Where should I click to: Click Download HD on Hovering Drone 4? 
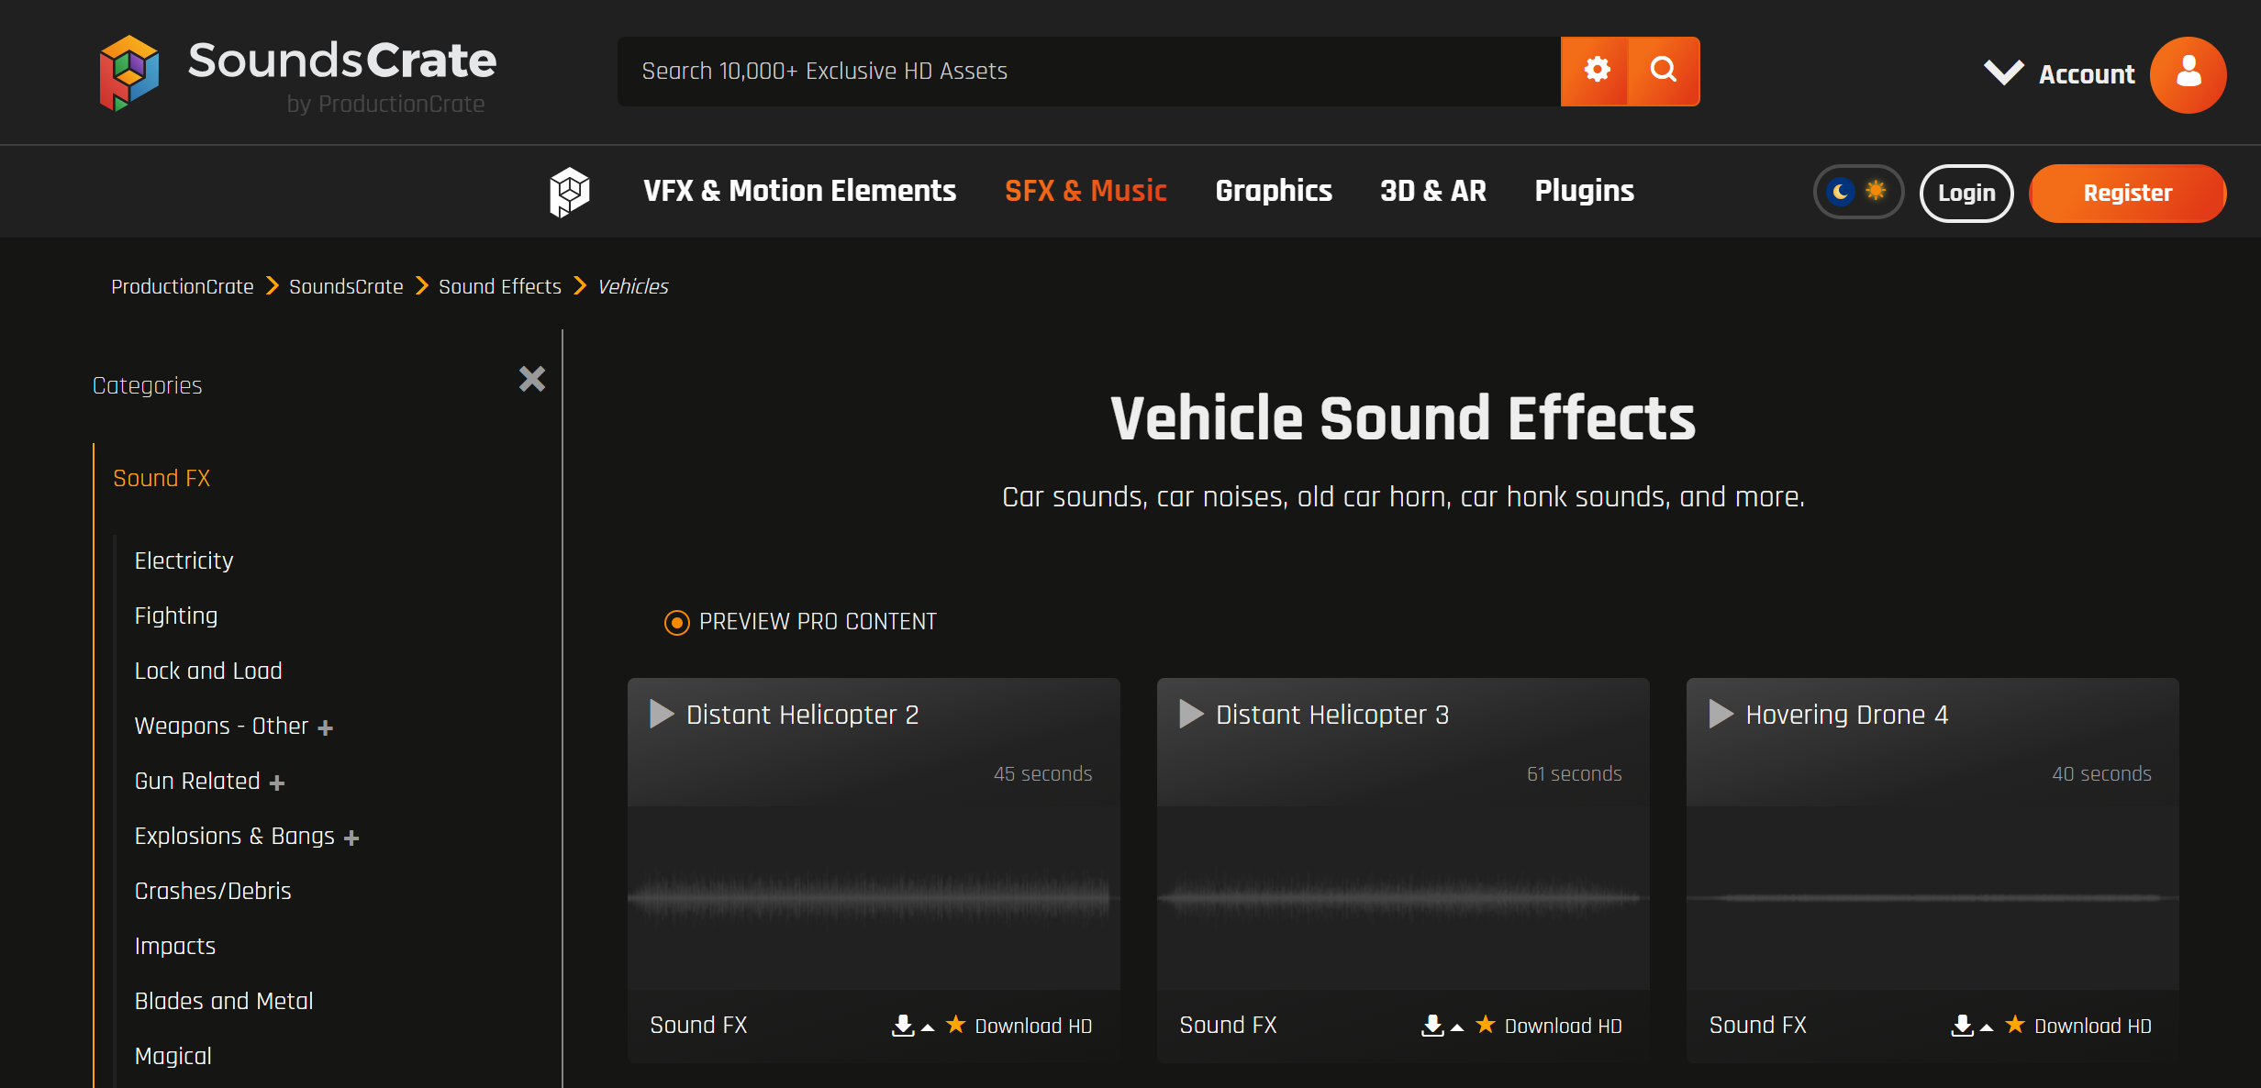click(x=2092, y=1026)
